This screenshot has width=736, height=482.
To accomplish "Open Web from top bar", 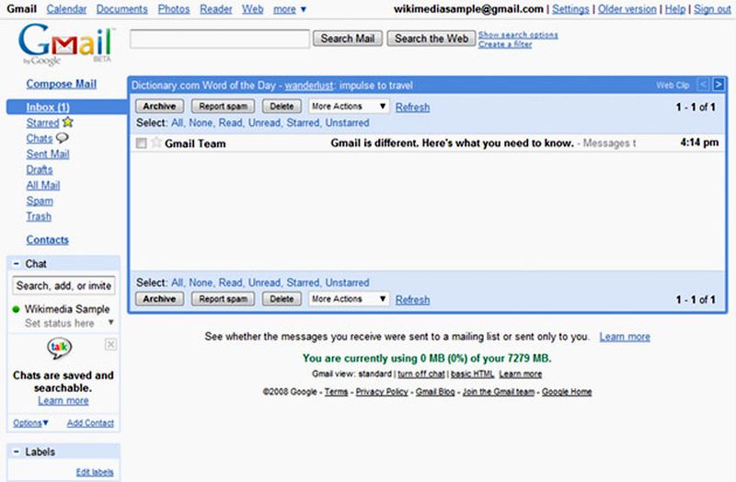I will (x=252, y=9).
